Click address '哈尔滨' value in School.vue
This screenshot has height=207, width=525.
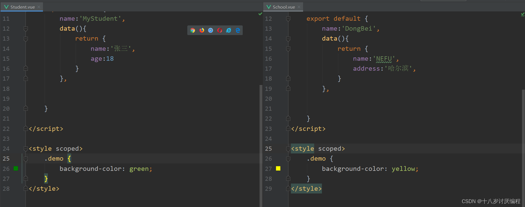(398, 68)
